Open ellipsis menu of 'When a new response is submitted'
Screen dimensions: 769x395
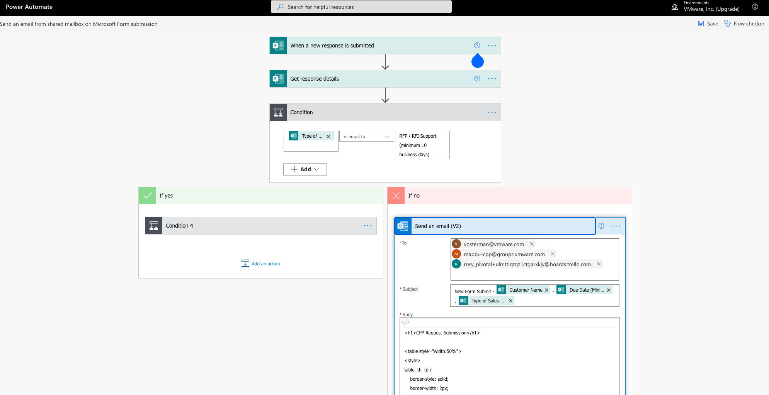click(x=492, y=46)
